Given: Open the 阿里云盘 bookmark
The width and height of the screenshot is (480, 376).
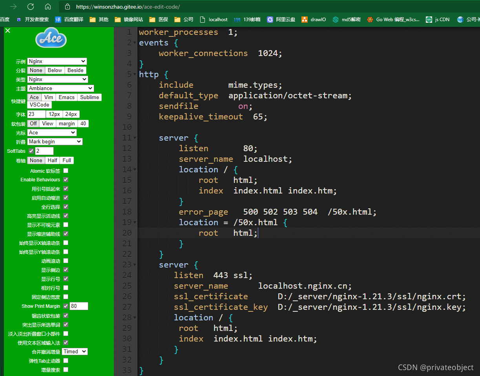Looking at the screenshot, I should coord(281,19).
